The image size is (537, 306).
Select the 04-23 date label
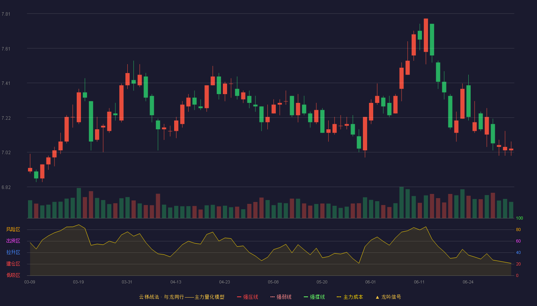pyautogui.click(x=224, y=282)
